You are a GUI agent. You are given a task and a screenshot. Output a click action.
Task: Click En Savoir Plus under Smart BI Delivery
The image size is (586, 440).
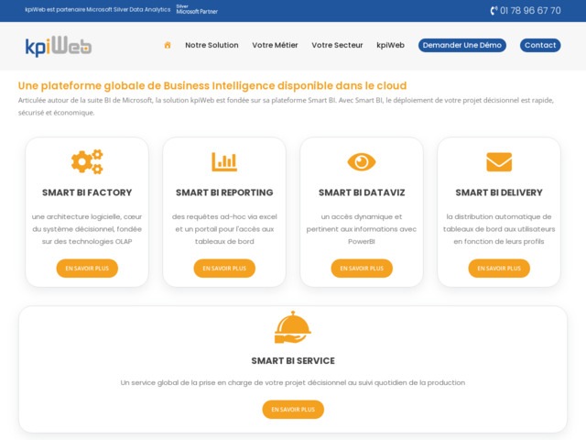click(499, 269)
